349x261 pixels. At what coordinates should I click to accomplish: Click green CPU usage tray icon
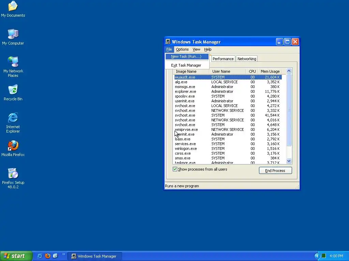[x=324, y=256]
